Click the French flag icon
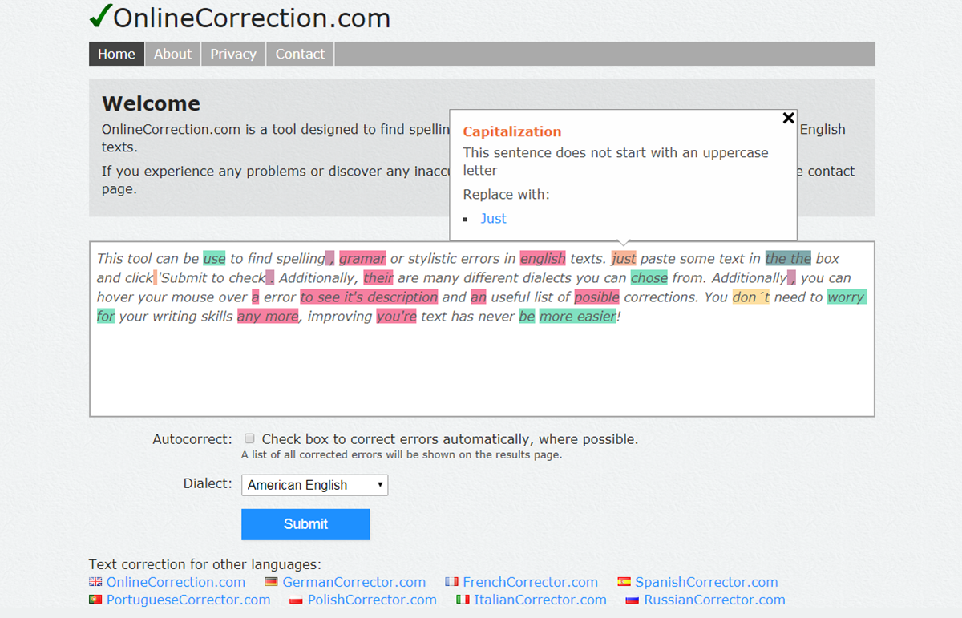 451,582
